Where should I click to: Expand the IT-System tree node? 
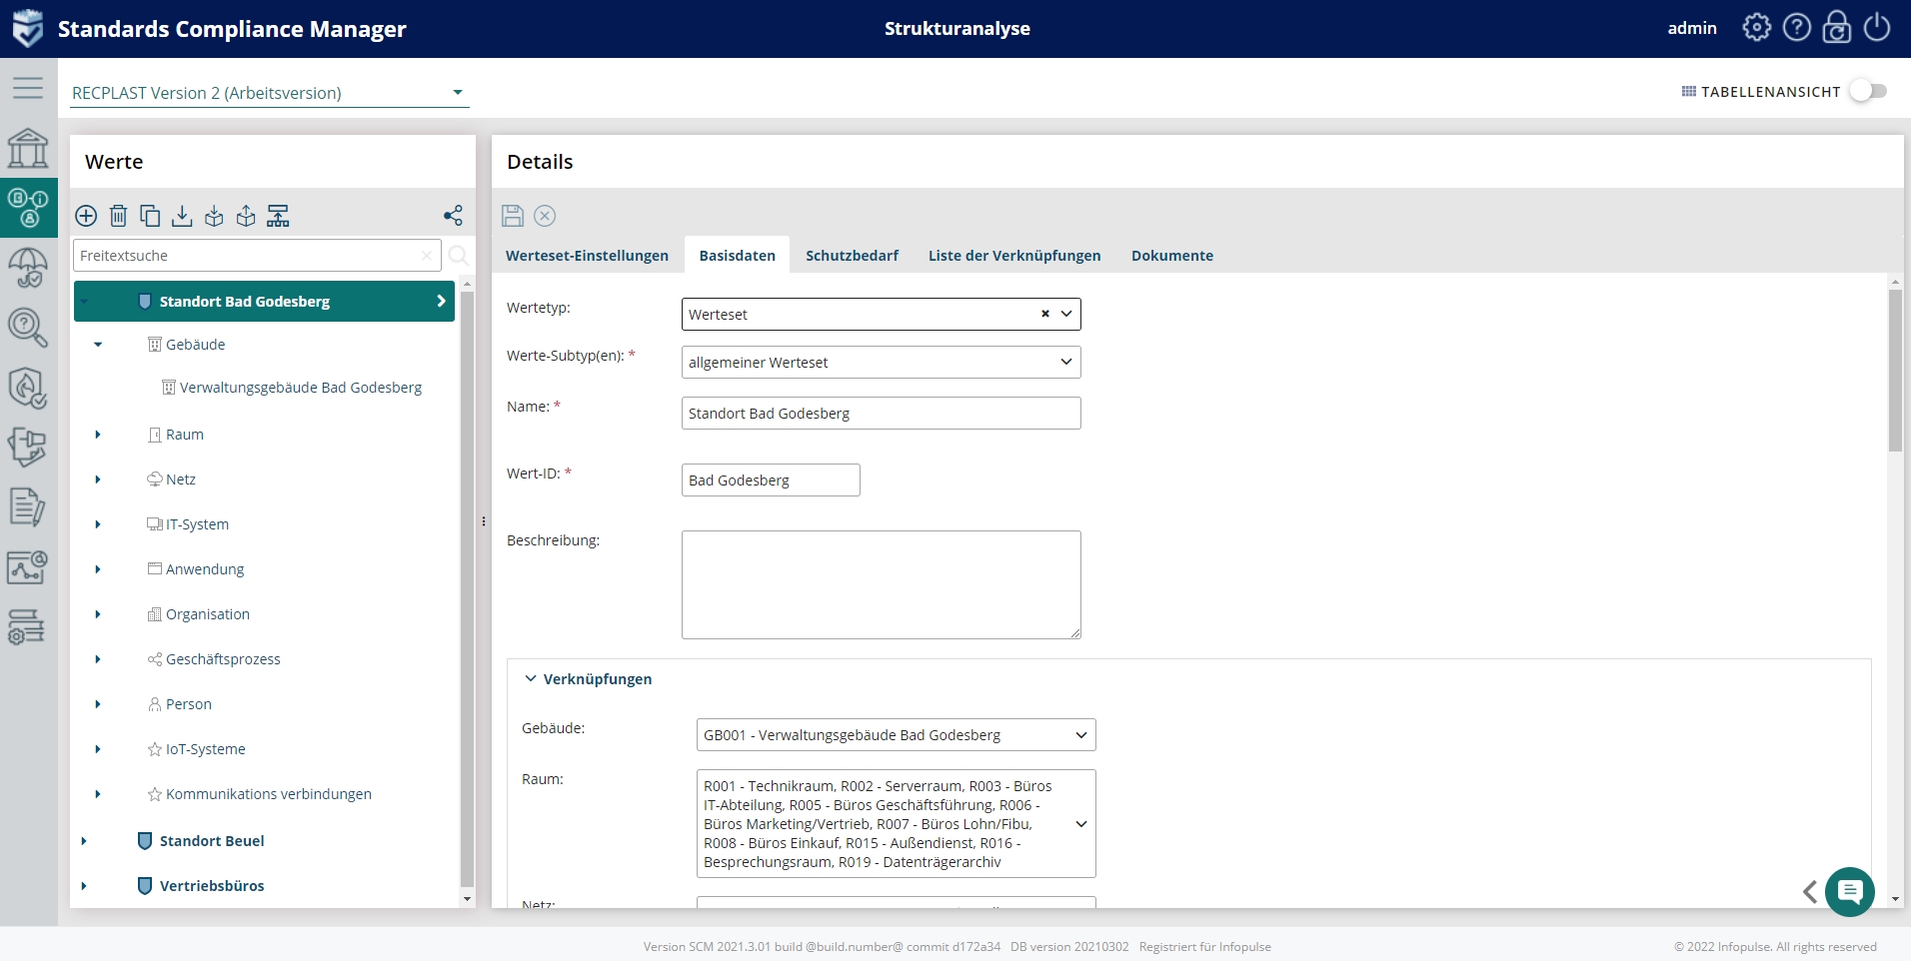[98, 524]
